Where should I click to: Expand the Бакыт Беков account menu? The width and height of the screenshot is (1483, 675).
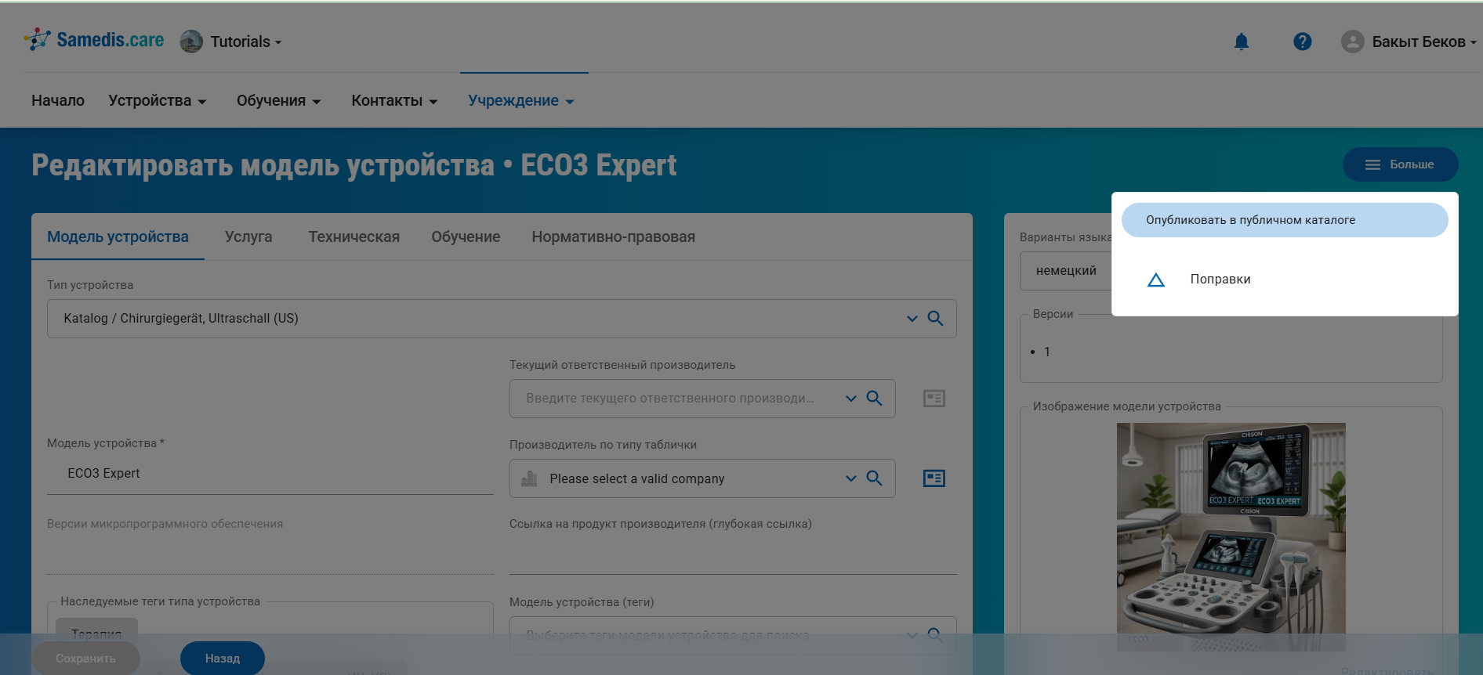(1423, 42)
